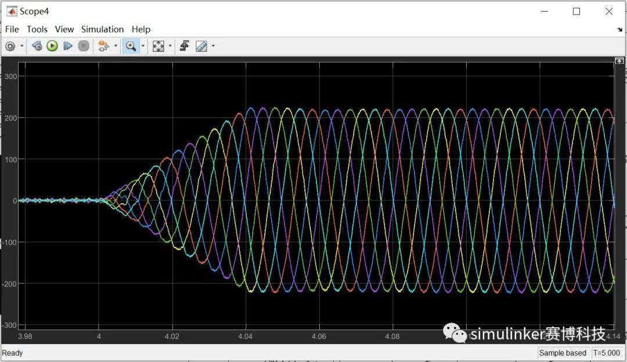Image resolution: width=627 pixels, height=362 pixels.
Task: Open the Tools menu
Action: [37, 29]
